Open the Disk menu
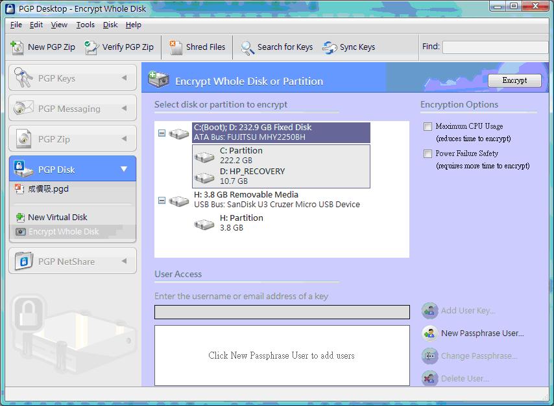Viewport: 554px width, 406px height. 110,25
